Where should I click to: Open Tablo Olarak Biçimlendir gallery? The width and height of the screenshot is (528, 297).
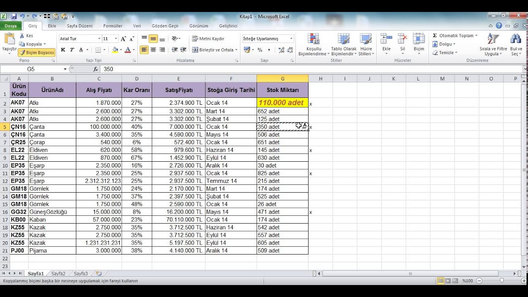(343, 45)
